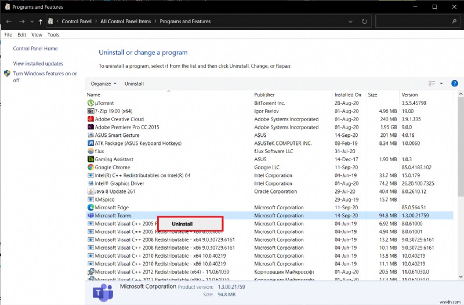Sort by the Installed On column header
Image resolution: width=464 pixels, height=305 pixels.
[347, 95]
